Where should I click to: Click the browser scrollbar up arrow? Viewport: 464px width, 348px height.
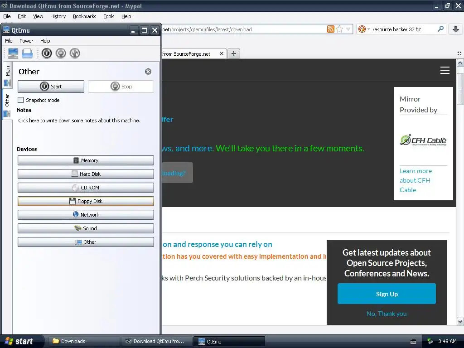[x=460, y=63]
